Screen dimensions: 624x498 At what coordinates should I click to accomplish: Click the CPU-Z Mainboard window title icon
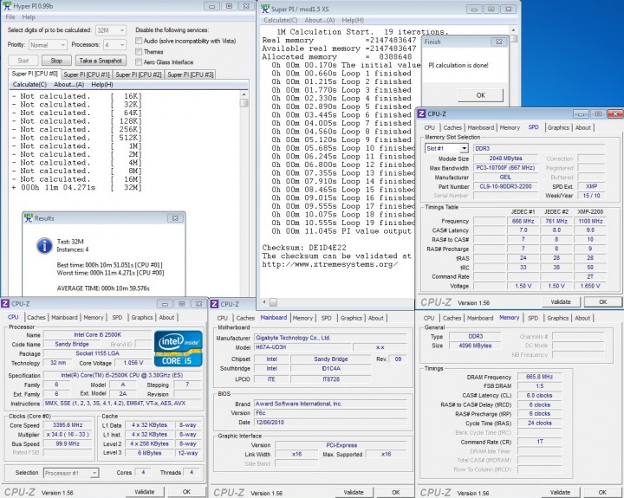(215, 304)
